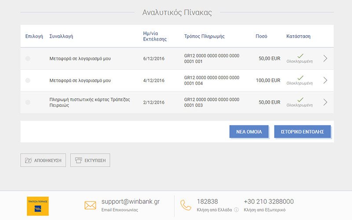Click the Ποσό column header

(261, 36)
